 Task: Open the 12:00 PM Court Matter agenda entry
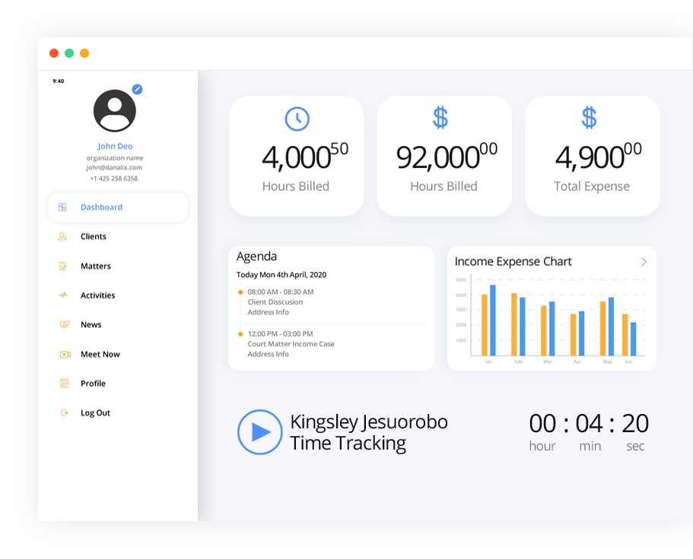(x=291, y=344)
